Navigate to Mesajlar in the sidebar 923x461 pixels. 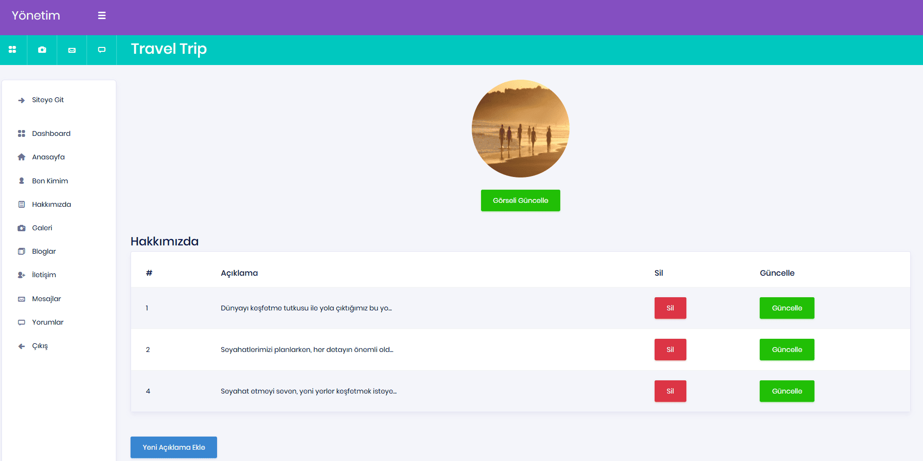click(46, 299)
